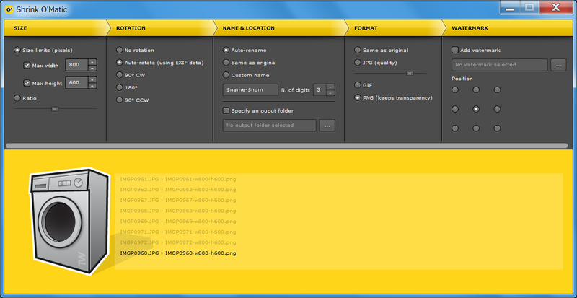
Task: Set watermark position to center
Action: (476, 109)
